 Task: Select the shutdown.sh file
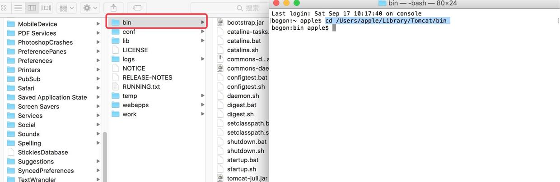241,151
